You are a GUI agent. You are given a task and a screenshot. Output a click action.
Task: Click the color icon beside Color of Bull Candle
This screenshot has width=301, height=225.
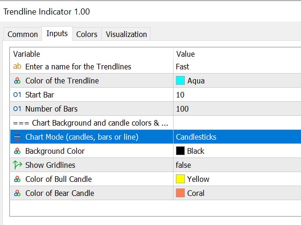[17, 179]
